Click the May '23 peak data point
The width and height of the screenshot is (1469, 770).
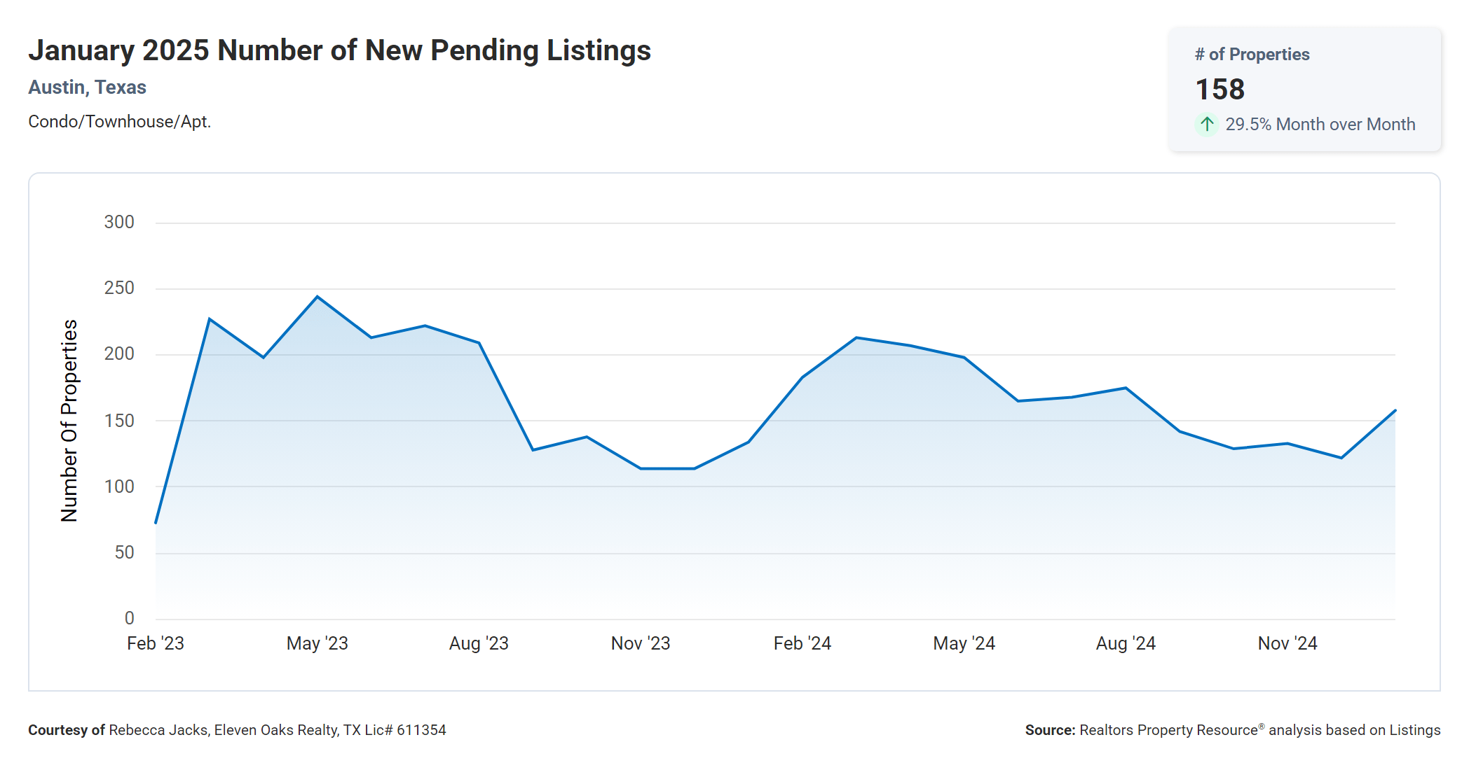pos(317,297)
